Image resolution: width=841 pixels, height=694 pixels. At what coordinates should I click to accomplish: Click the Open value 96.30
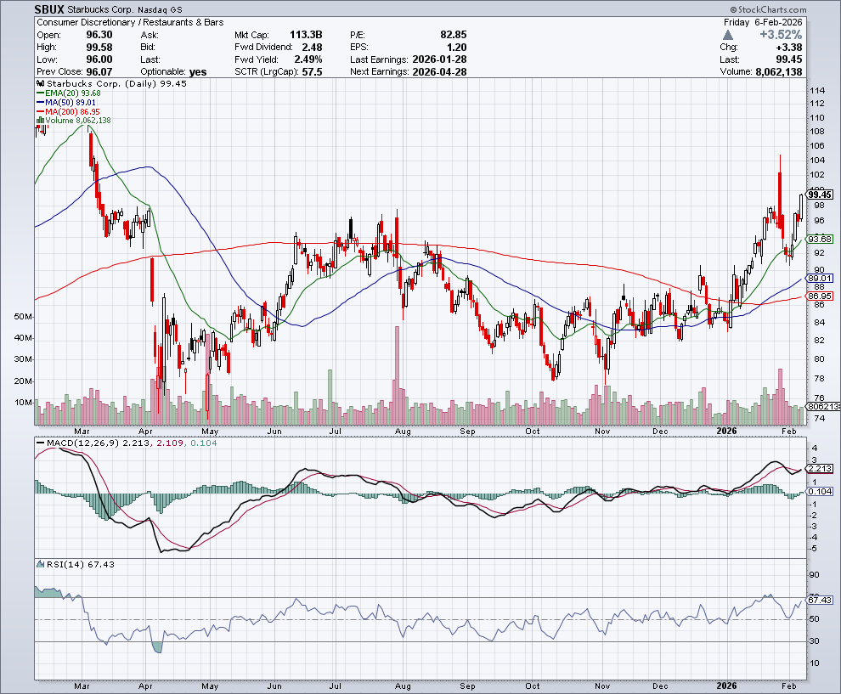[99, 35]
